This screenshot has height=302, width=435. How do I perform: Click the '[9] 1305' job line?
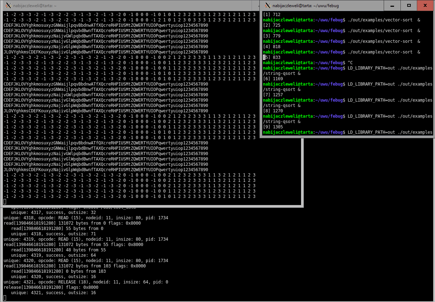273,127
